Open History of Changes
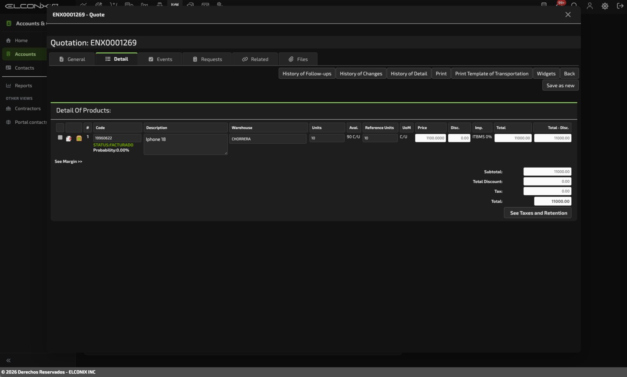This screenshot has height=377, width=627. (x=361, y=74)
